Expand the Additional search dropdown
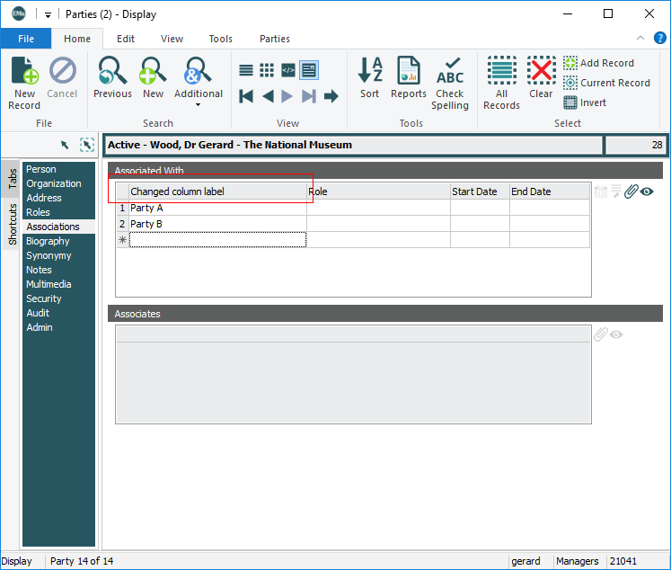This screenshot has height=570, width=671. click(x=198, y=104)
